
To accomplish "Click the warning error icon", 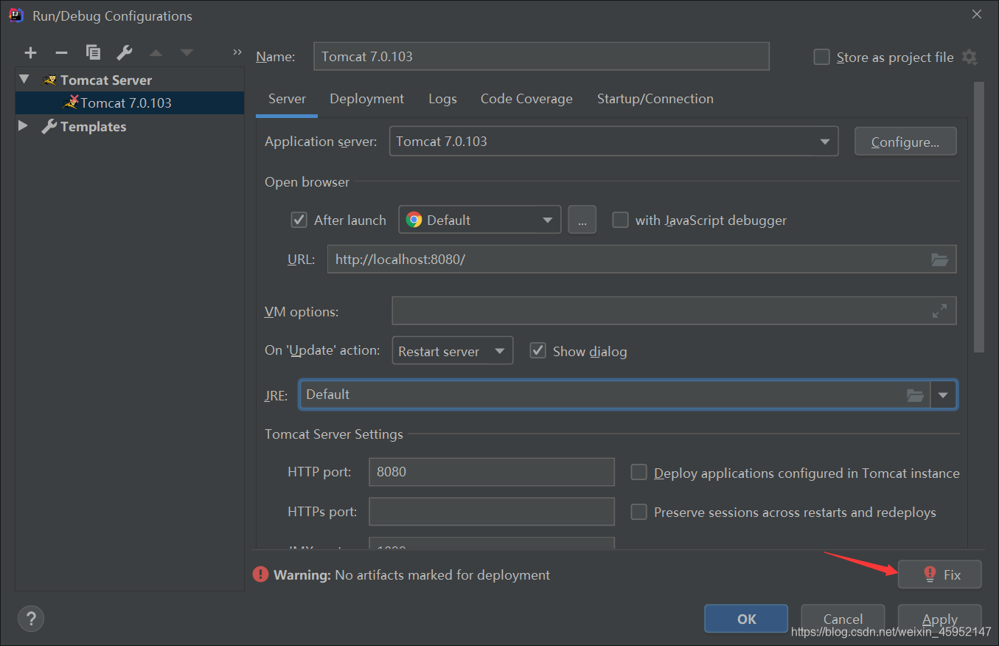I will pos(260,574).
